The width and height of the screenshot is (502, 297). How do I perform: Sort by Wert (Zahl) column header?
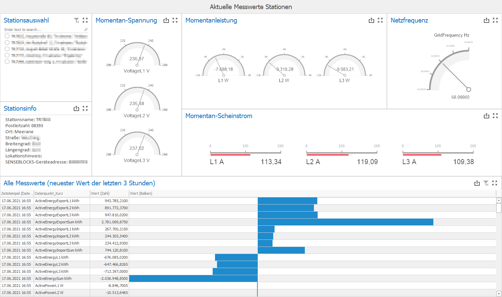click(x=110, y=193)
